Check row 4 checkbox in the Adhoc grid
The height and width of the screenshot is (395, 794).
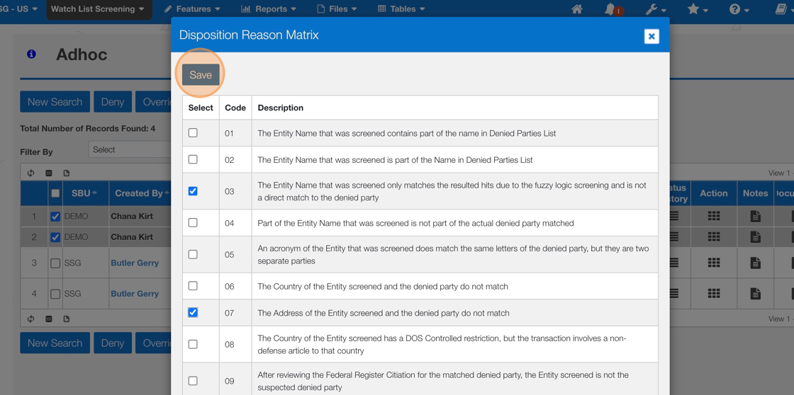56,294
